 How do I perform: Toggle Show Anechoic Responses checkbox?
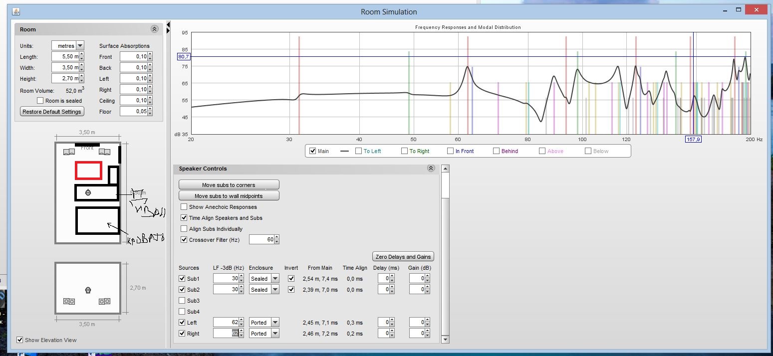point(184,207)
